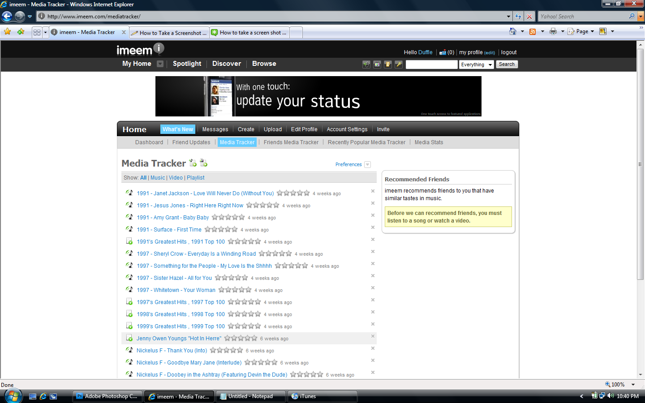Open the My Home dropdown arrow
The height and width of the screenshot is (403, 645).
click(160, 64)
